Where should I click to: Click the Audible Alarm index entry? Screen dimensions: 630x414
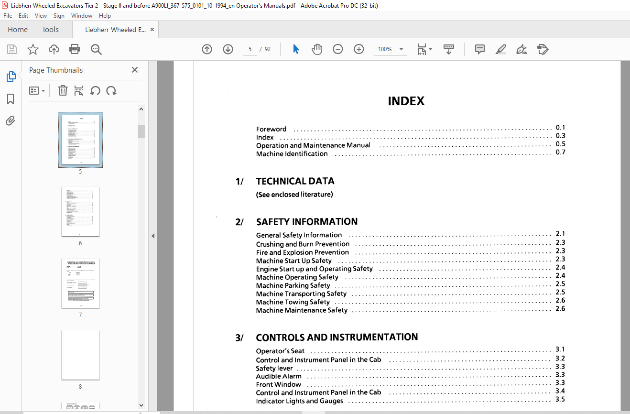point(411,376)
